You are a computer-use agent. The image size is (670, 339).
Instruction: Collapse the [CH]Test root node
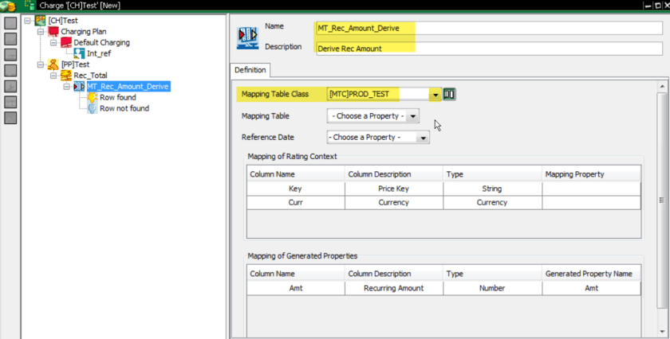coord(28,21)
